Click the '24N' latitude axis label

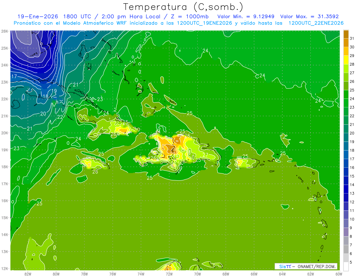(4, 65)
